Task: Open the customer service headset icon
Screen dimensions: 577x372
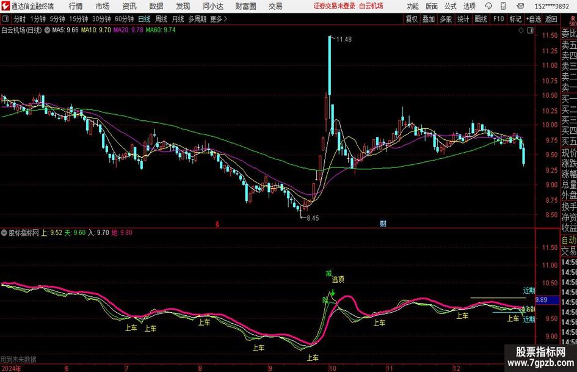Action: (488, 6)
